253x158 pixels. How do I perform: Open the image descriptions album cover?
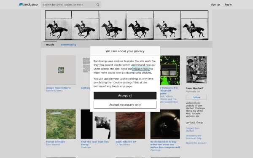[61, 70]
